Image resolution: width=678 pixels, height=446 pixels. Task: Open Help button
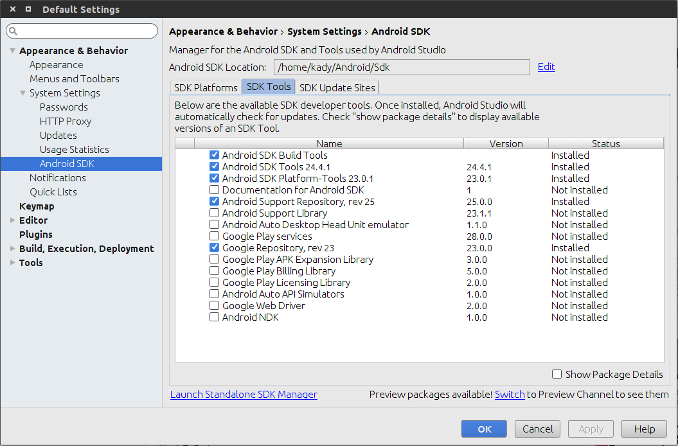coord(645,429)
